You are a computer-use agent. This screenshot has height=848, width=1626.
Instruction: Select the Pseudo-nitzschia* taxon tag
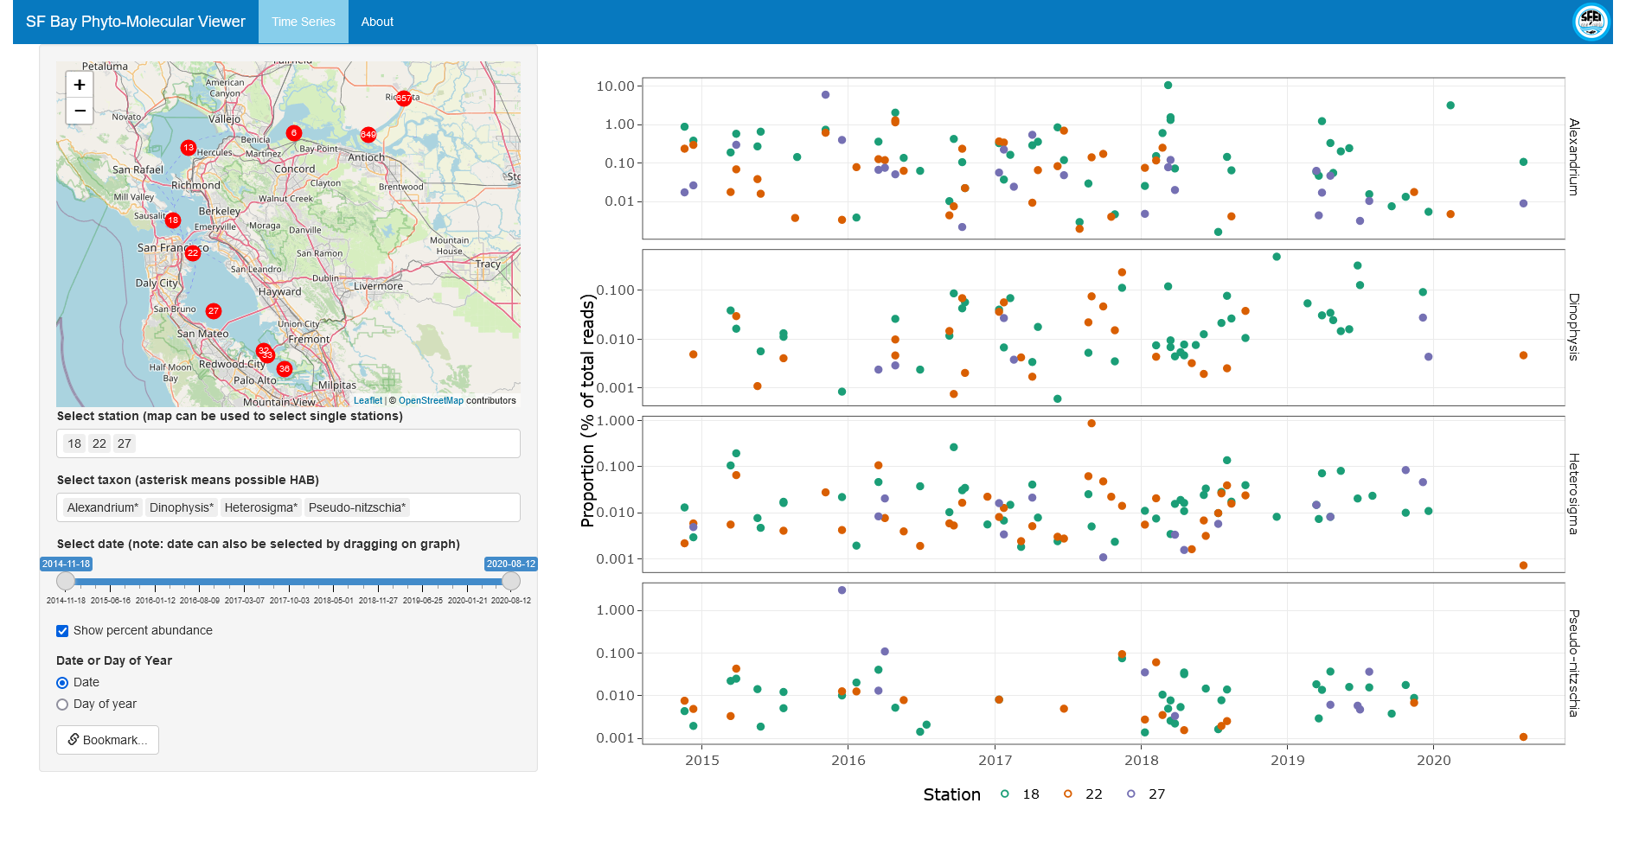pyautogui.click(x=356, y=507)
